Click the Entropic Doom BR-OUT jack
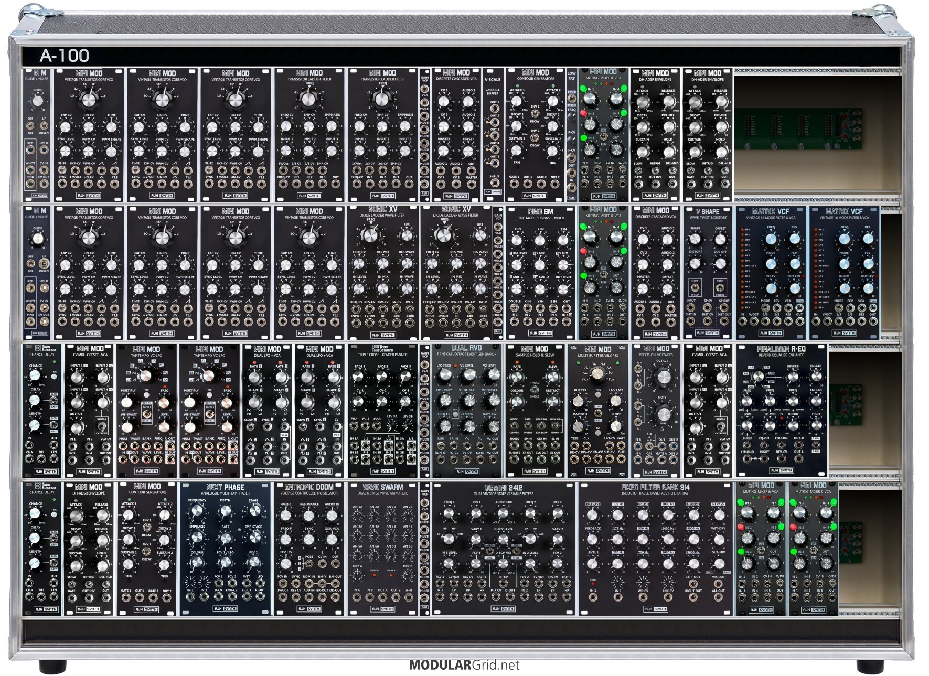The height and width of the screenshot is (676, 929). pos(323,596)
